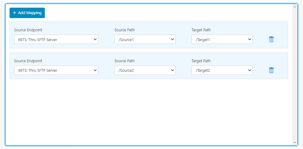
Task: Delete the /Source2 to /Target2 mapping
Action: coord(271,70)
